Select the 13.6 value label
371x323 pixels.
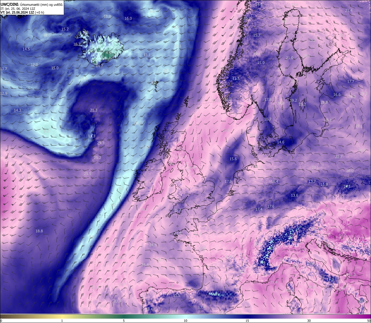[294, 195]
